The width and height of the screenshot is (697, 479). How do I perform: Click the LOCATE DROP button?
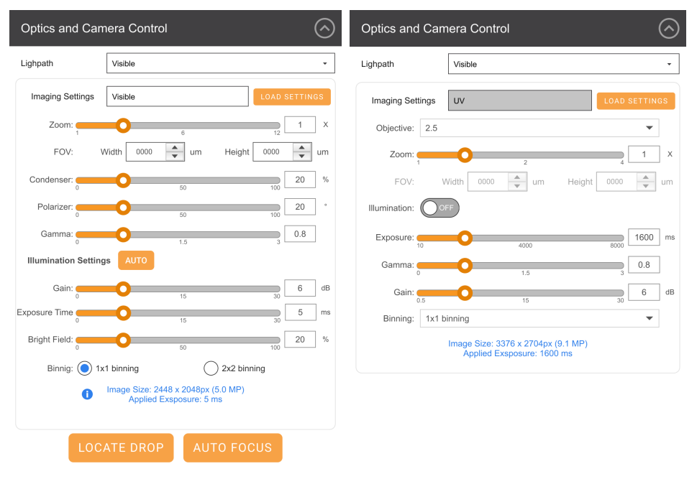[x=121, y=447]
